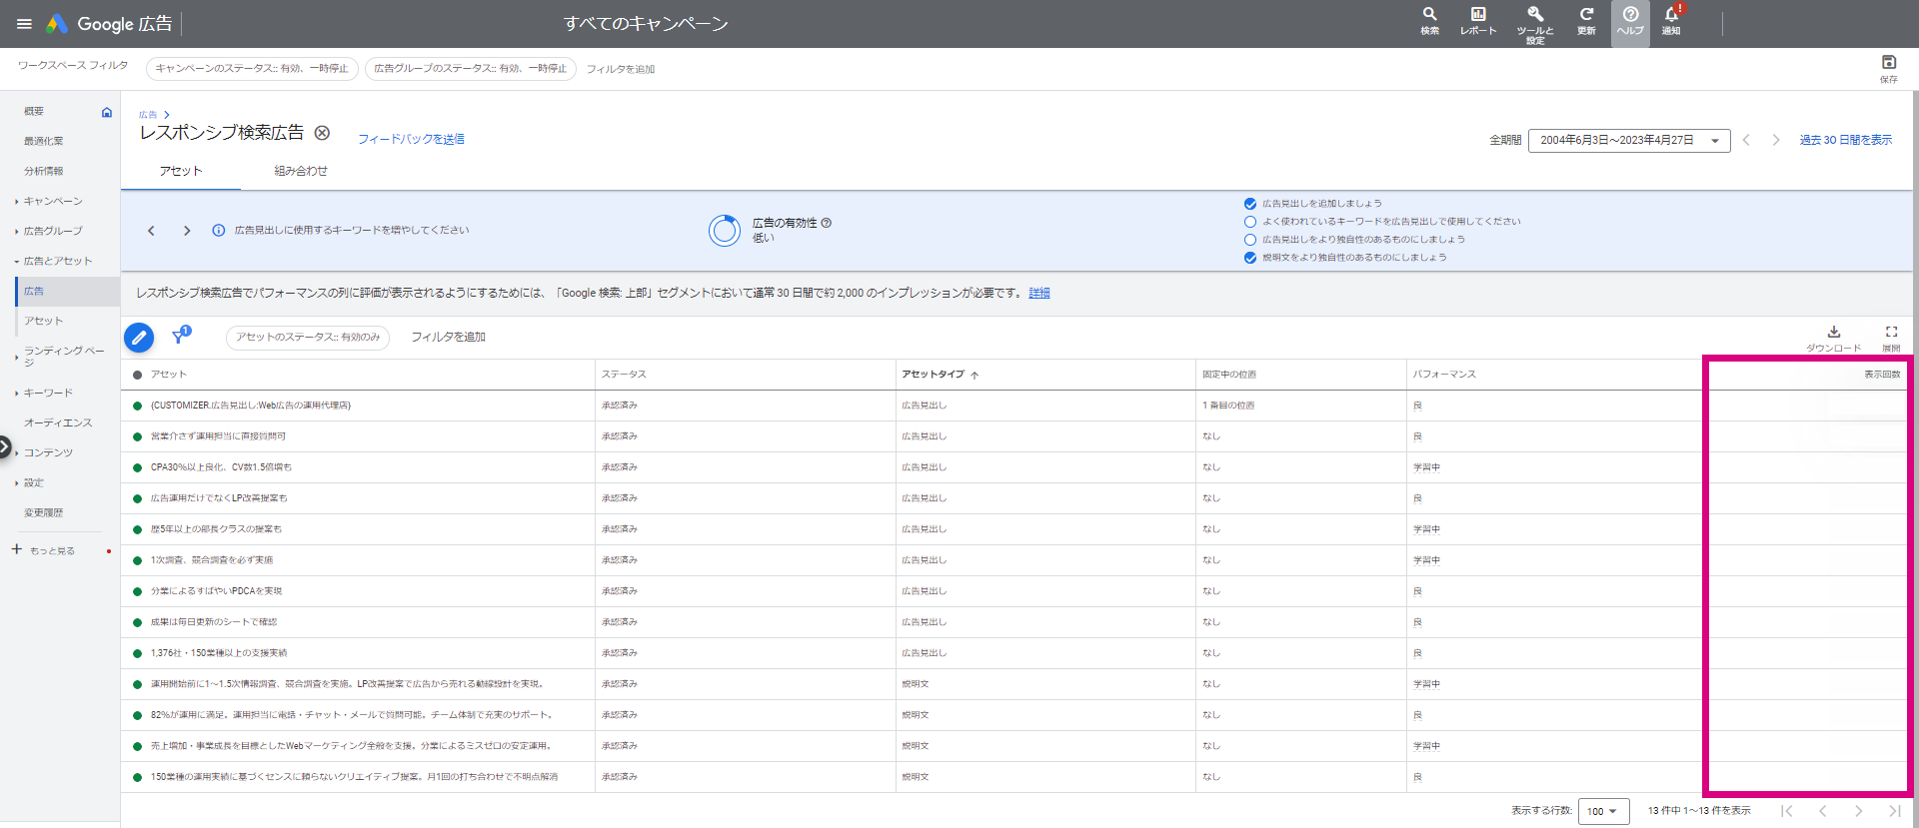The image size is (1919, 828).
Task: Expand the collapsed side panel arrow
Action: [5, 447]
